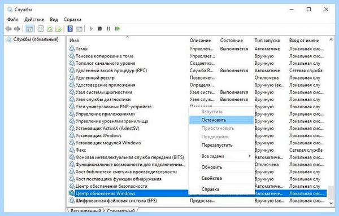Click the Stop service square icon
The width and height of the screenshot is (339, 216).
point(99,29)
